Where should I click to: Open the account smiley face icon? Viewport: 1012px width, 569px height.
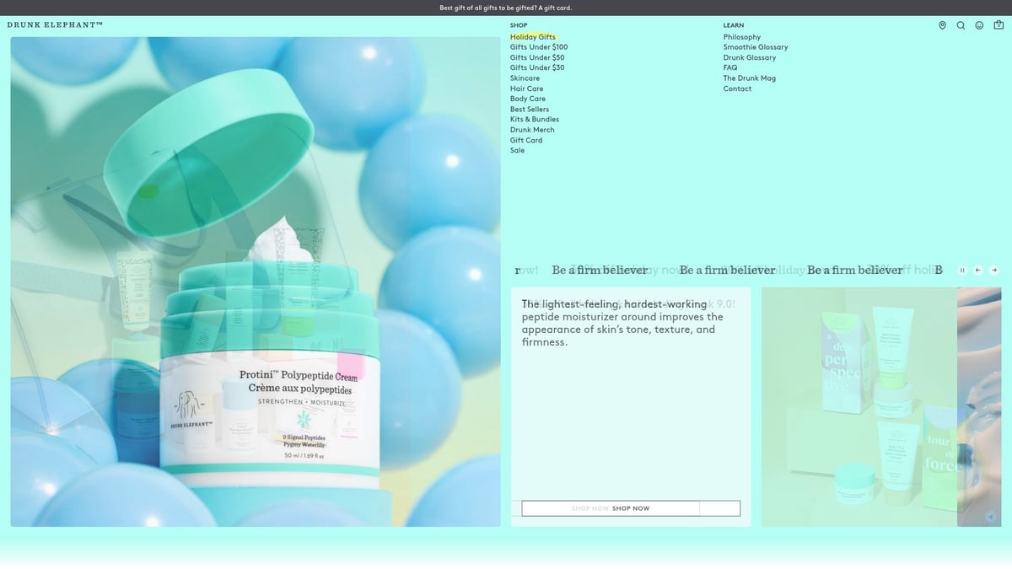pos(979,25)
